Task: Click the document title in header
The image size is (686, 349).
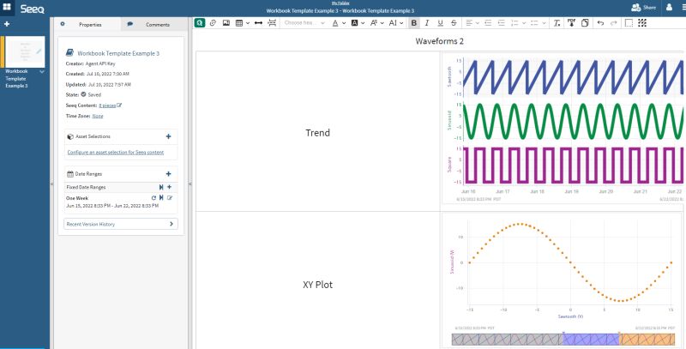Action: point(340,10)
